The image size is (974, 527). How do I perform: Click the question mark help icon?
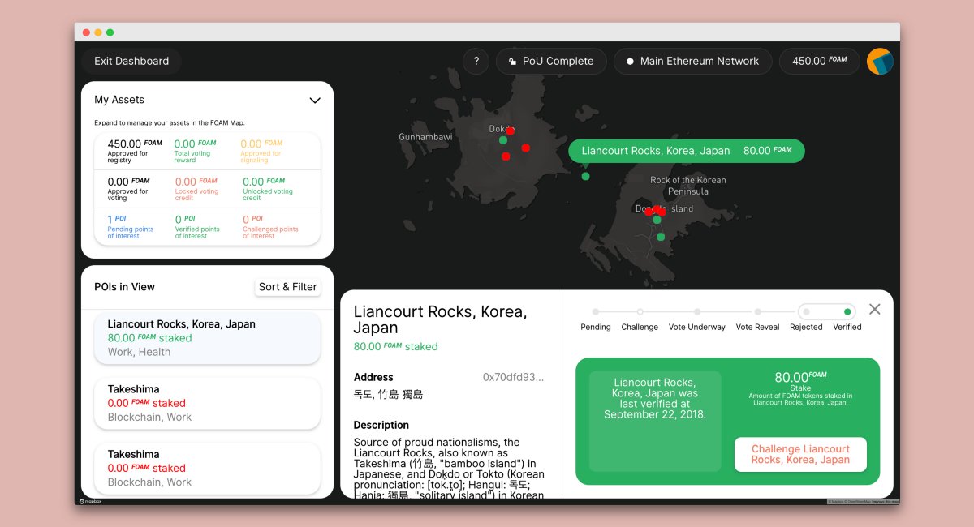476,61
